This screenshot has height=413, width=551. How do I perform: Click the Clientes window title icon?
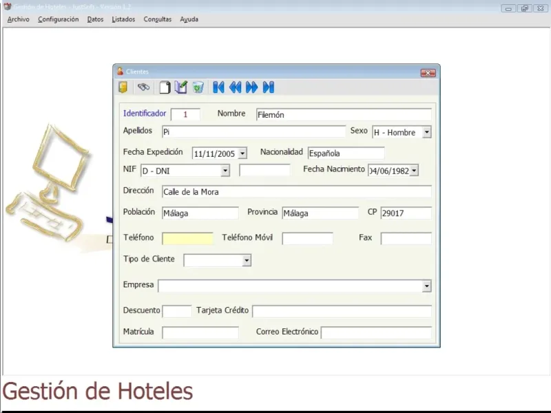tap(120, 72)
